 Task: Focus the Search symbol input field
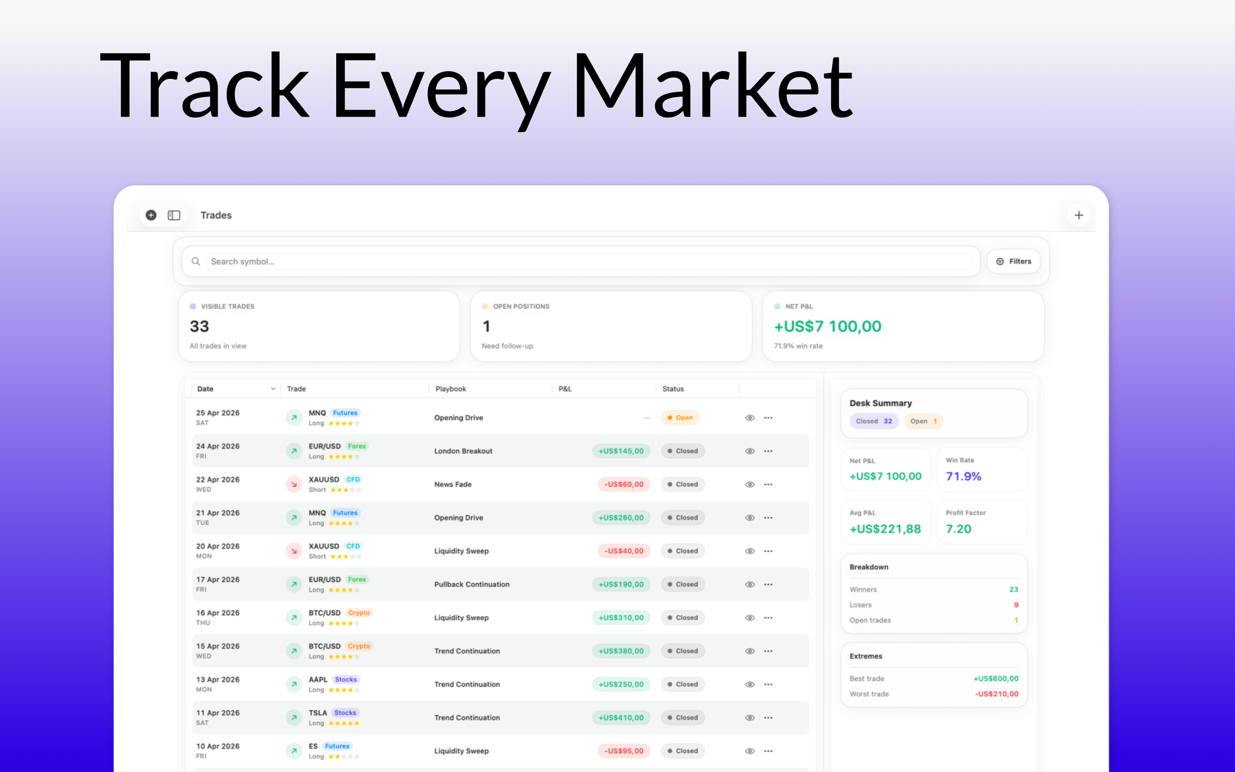(x=589, y=262)
